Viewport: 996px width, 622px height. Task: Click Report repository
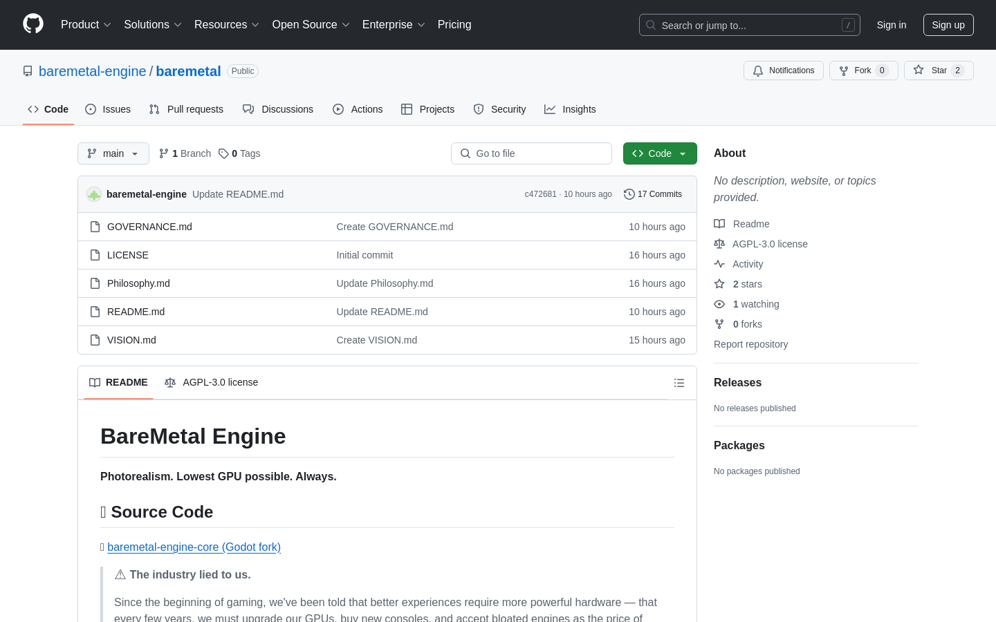pos(750,344)
